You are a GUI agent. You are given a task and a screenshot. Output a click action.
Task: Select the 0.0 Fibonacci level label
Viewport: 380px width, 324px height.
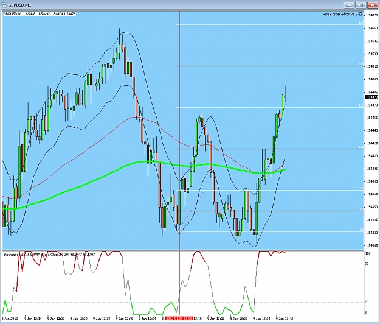pos(361,188)
